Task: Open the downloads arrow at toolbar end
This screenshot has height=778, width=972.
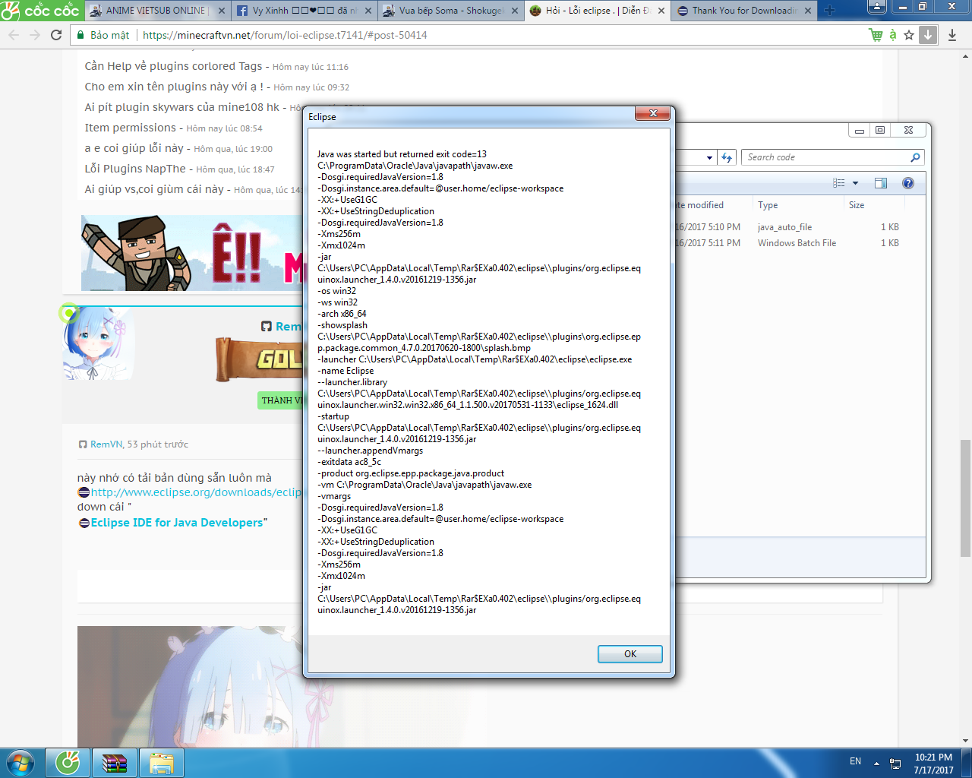Action: [952, 35]
